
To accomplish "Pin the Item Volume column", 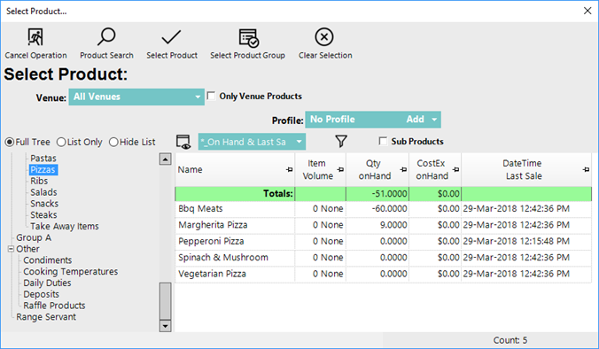I will [341, 169].
